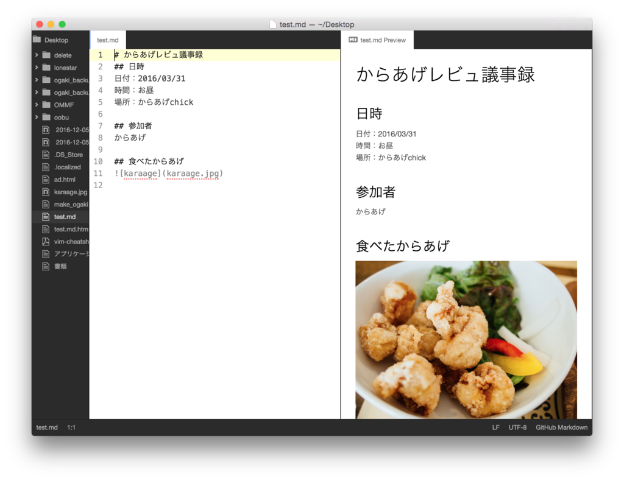
Task: Switch to the test.md editor tab
Action: [108, 40]
